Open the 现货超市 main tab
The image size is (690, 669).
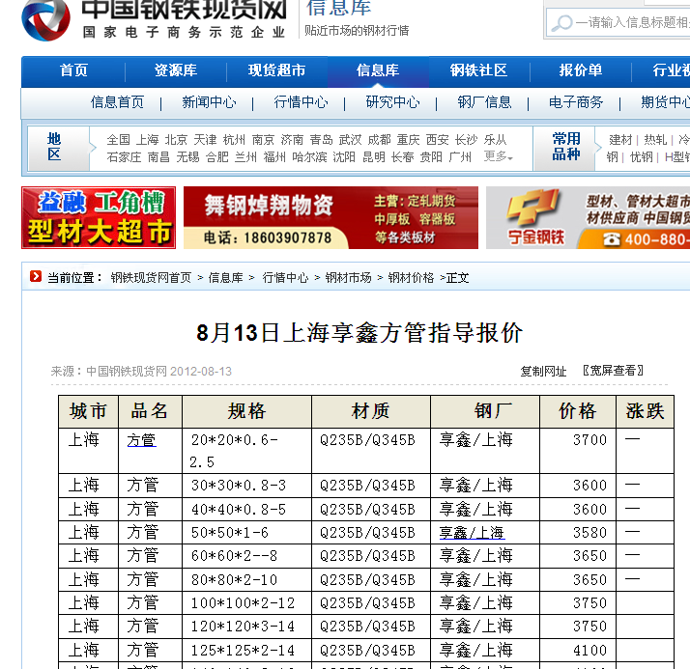pyautogui.click(x=276, y=70)
